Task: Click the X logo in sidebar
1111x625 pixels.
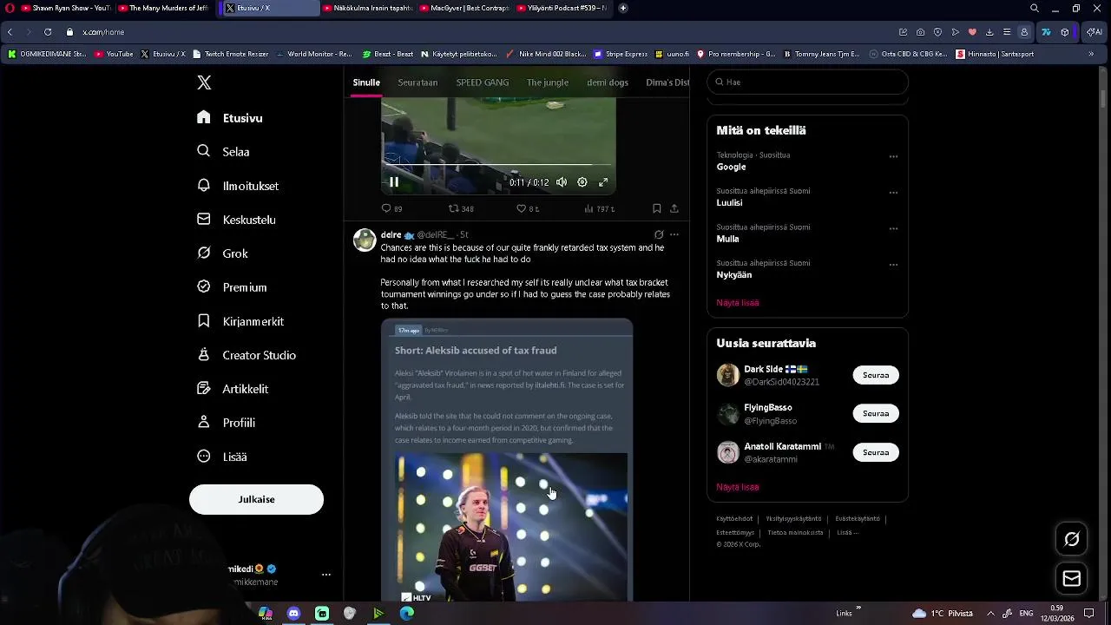Action: point(204,82)
